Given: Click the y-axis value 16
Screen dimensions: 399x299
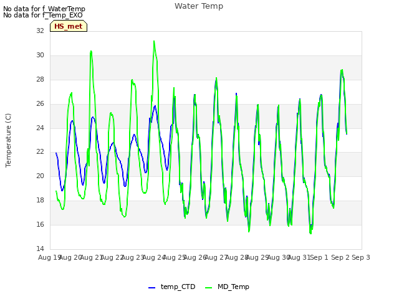Looking at the screenshot, I should [40, 224].
